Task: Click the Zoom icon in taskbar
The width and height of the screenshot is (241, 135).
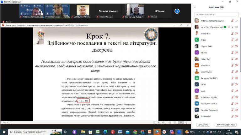Action: coord(179,132)
